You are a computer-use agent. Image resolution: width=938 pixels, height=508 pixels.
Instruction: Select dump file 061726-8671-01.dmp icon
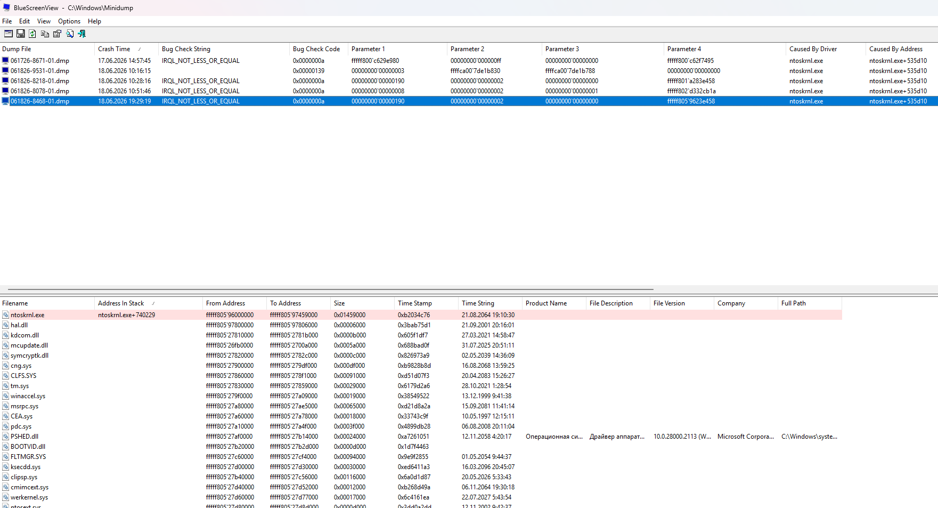pyautogui.click(x=5, y=61)
